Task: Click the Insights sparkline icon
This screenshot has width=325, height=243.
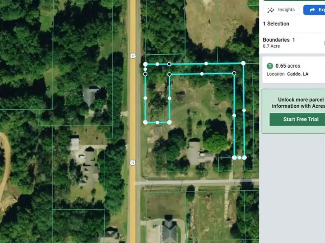Action: [271, 10]
